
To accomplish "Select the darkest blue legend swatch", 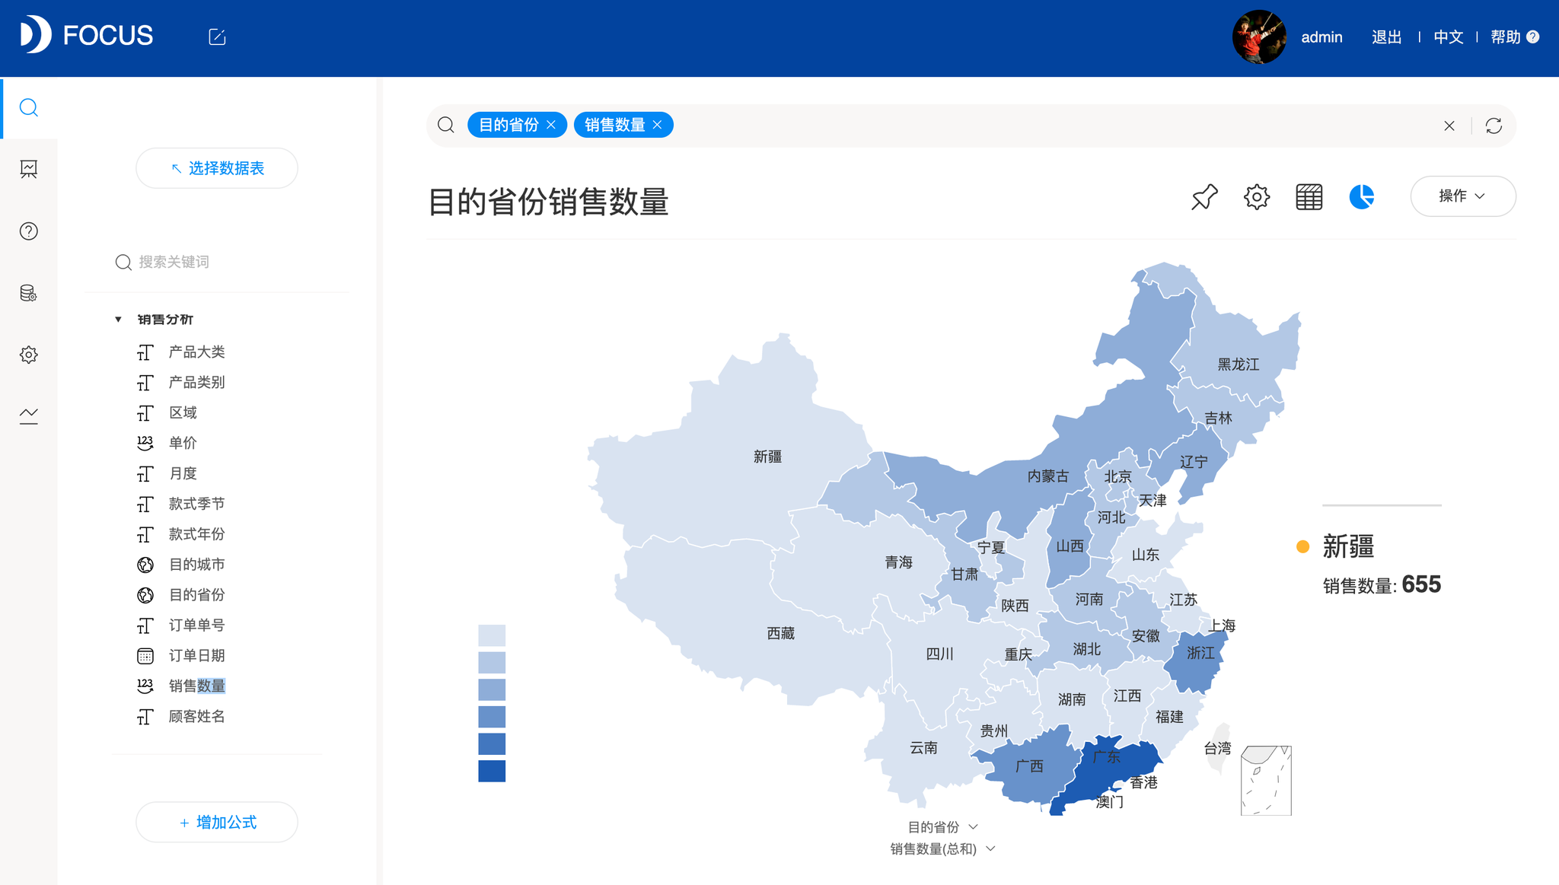I will pos(490,771).
